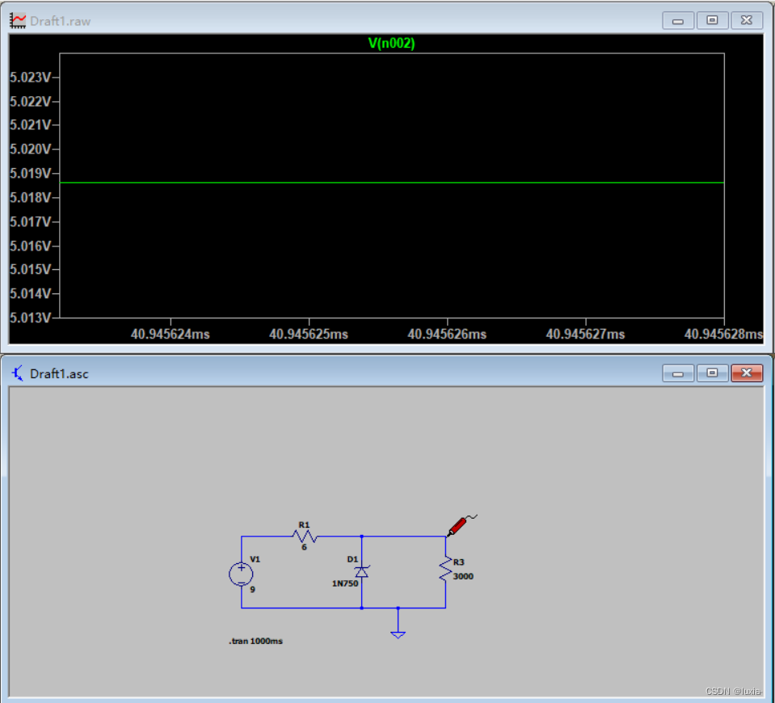Maximize the Draft1.raw window
Screen dimensions: 775x703
pos(712,21)
